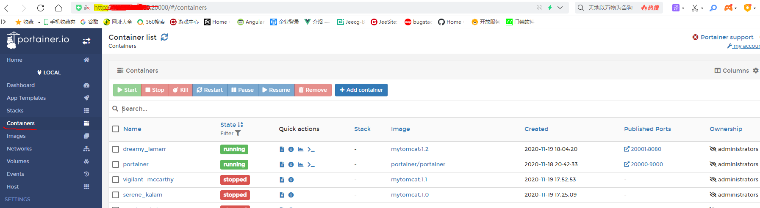Toggle the select-all checkbox in header

pos(116,129)
